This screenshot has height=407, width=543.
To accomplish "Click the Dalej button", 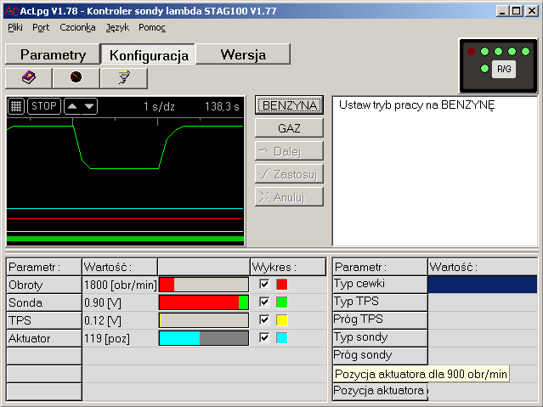I will (x=290, y=151).
